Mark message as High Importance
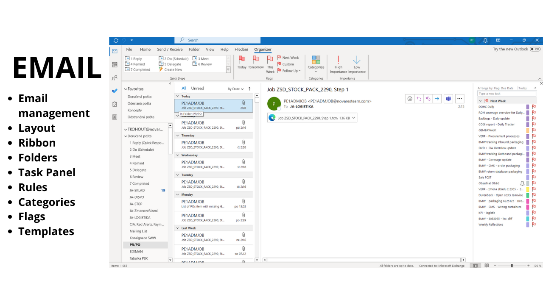This screenshot has width=543, height=305. (339, 64)
